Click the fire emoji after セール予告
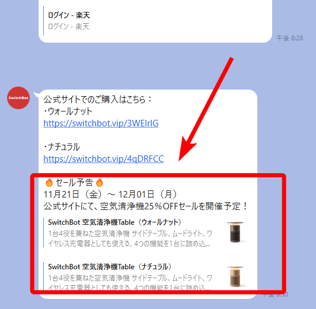 [x=99, y=183]
